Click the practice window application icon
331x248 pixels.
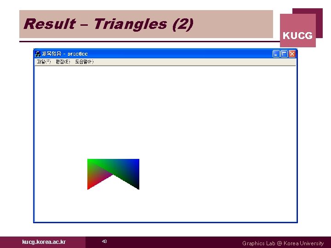click(38, 54)
